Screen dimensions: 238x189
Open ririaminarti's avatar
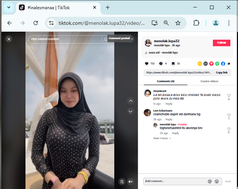point(148,93)
